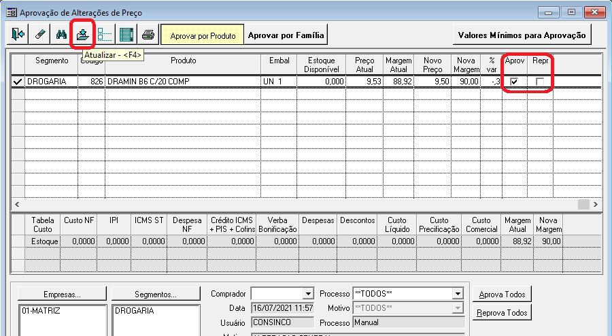Click the Segmentos... button
Viewport: 612px width, 336px height.
click(x=156, y=295)
